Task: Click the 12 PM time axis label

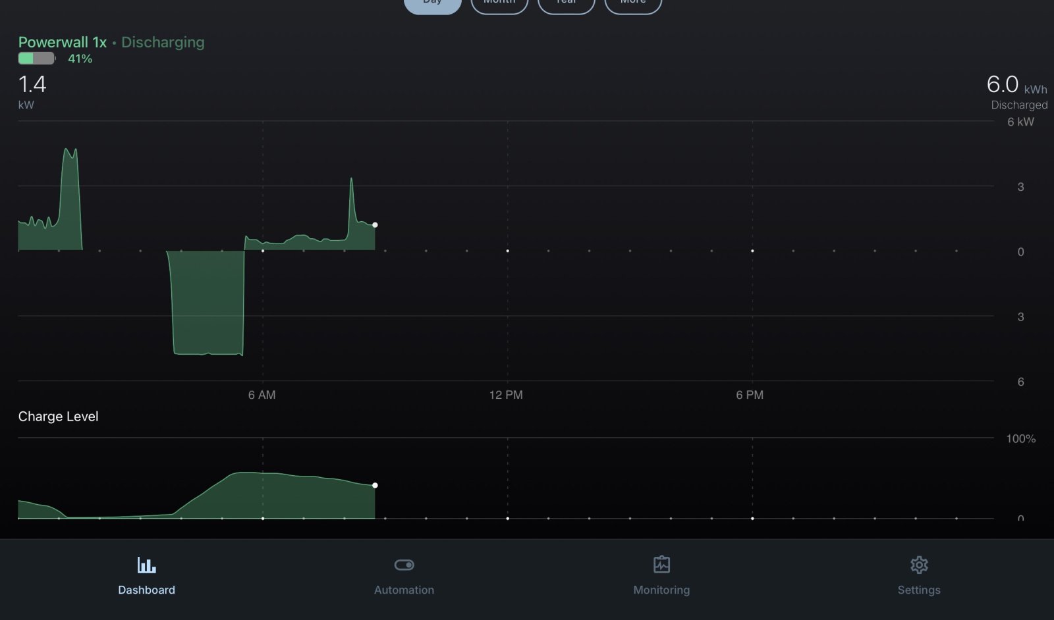Action: pos(506,395)
